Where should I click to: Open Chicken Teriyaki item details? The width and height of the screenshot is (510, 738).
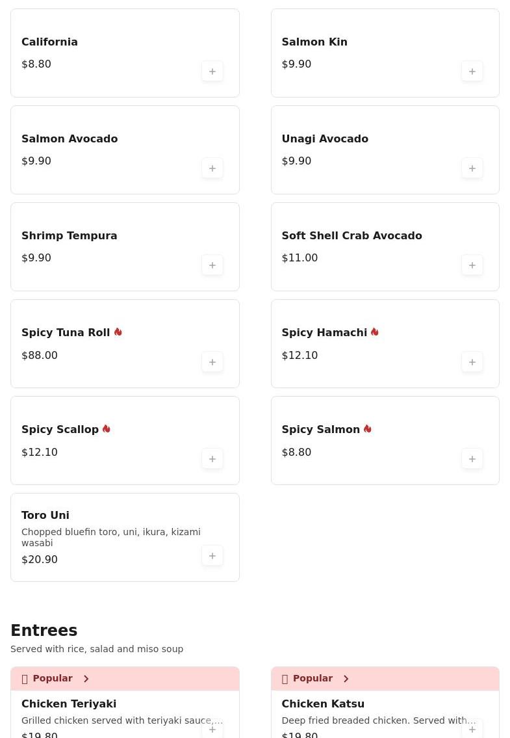pyautogui.click(x=69, y=704)
